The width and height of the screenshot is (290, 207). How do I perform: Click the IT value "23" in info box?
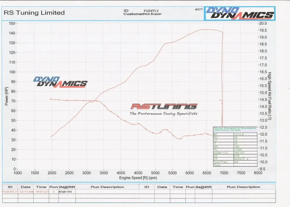(x=235, y=143)
